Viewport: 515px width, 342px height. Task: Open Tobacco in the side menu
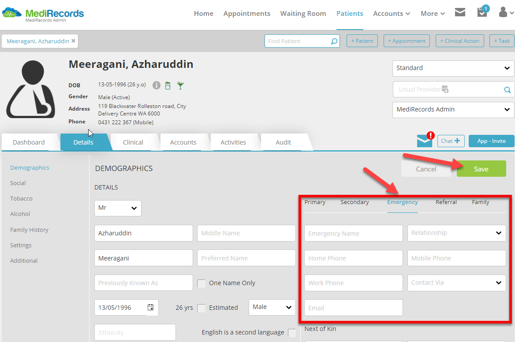coord(21,199)
